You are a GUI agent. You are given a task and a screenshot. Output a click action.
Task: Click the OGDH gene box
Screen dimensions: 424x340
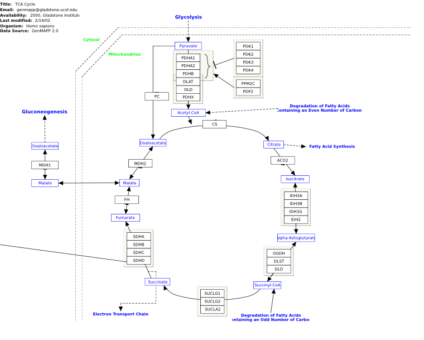(279, 253)
